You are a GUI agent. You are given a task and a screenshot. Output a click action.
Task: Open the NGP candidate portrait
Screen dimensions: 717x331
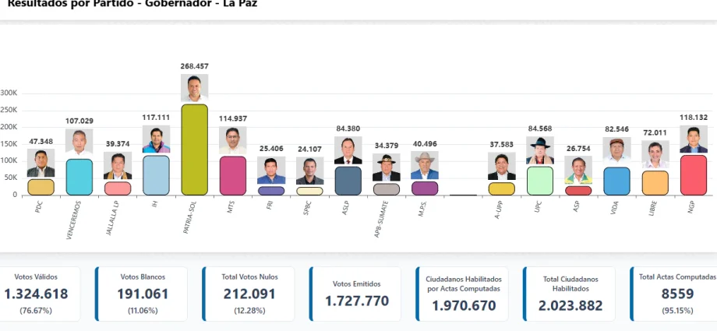(693, 140)
